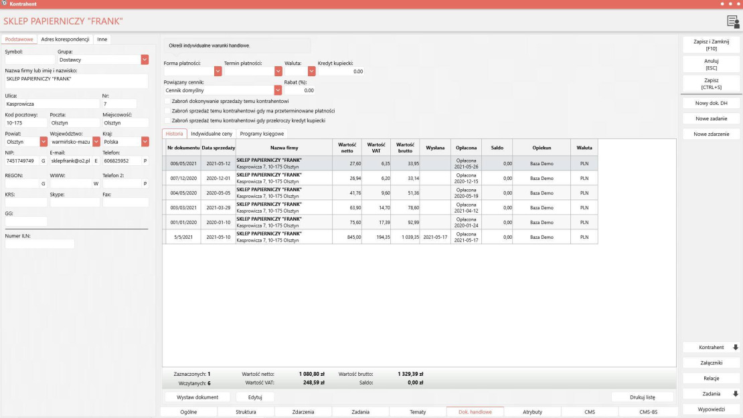
Task: Focus the Ulica field containing Kasprowicza
Action: [x=52, y=104]
